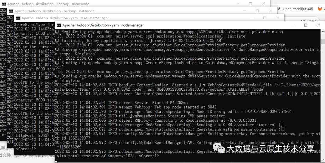This screenshot has height=163, width=325.
Task: Click the 'Starting JVM pause monitor' log line
Action: tap(140, 116)
